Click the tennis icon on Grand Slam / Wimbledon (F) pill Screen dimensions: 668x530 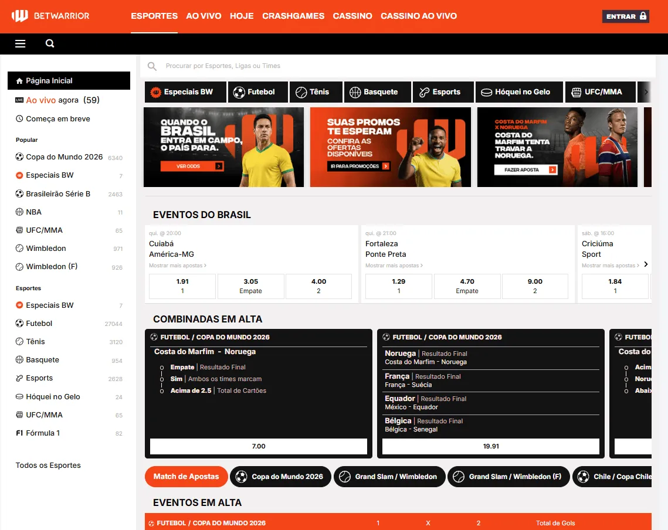[459, 477]
